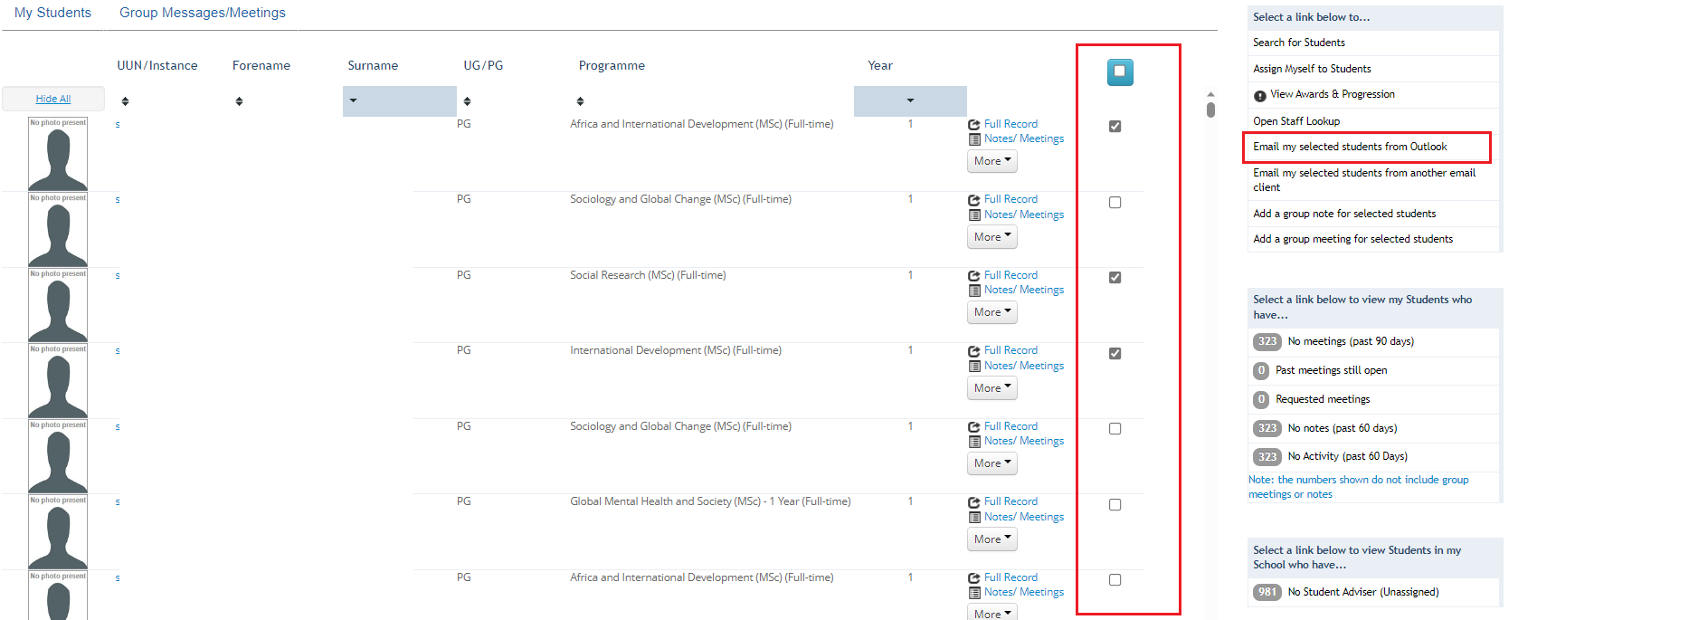Click photo placeholder of Social Research student
The image size is (1708, 620).
click(58, 305)
